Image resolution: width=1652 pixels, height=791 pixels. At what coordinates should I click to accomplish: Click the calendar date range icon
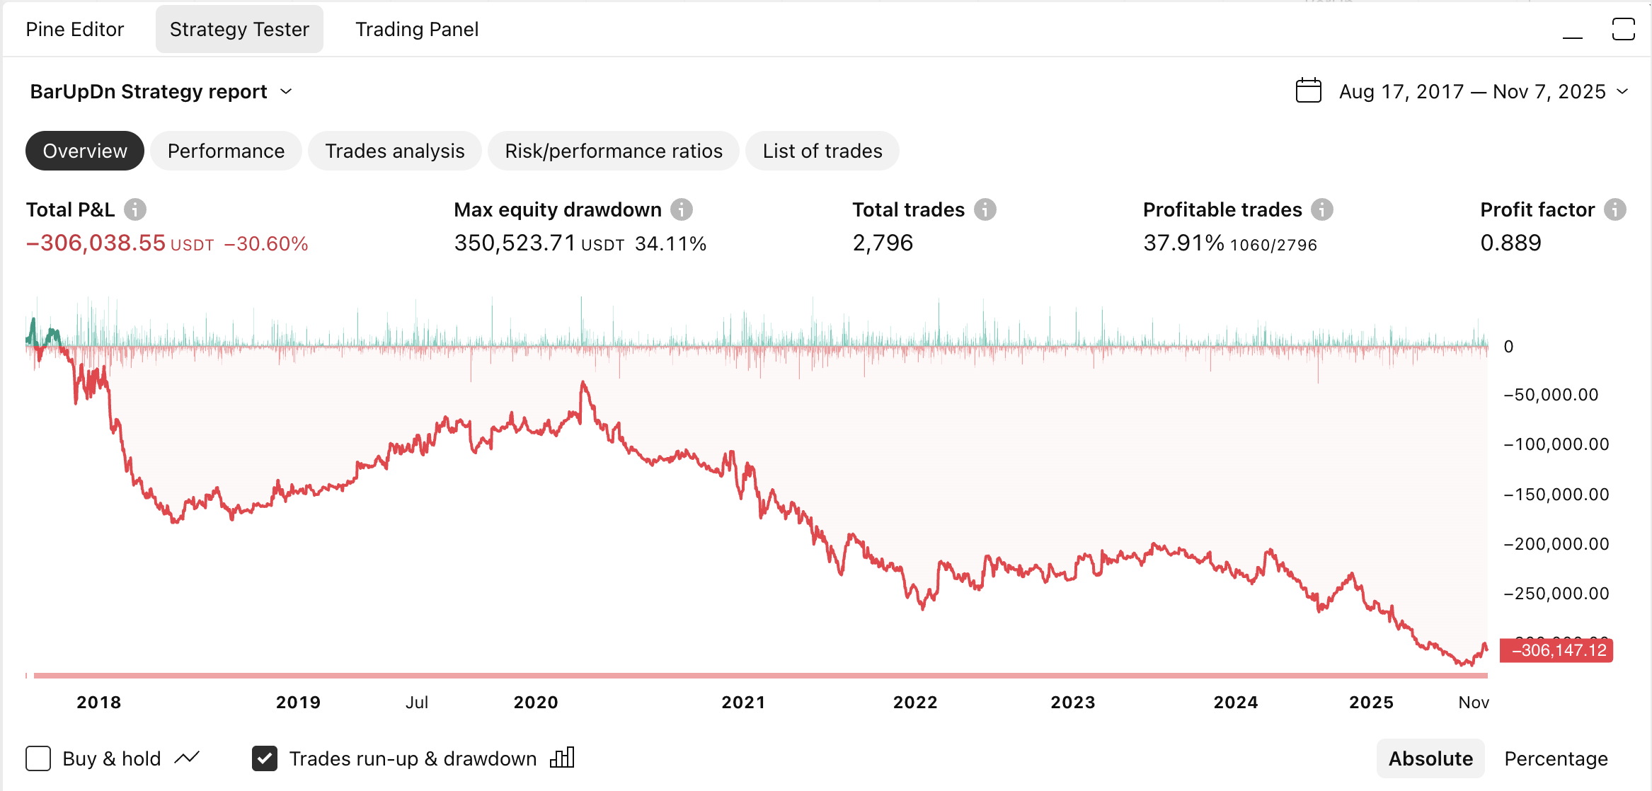tap(1308, 91)
